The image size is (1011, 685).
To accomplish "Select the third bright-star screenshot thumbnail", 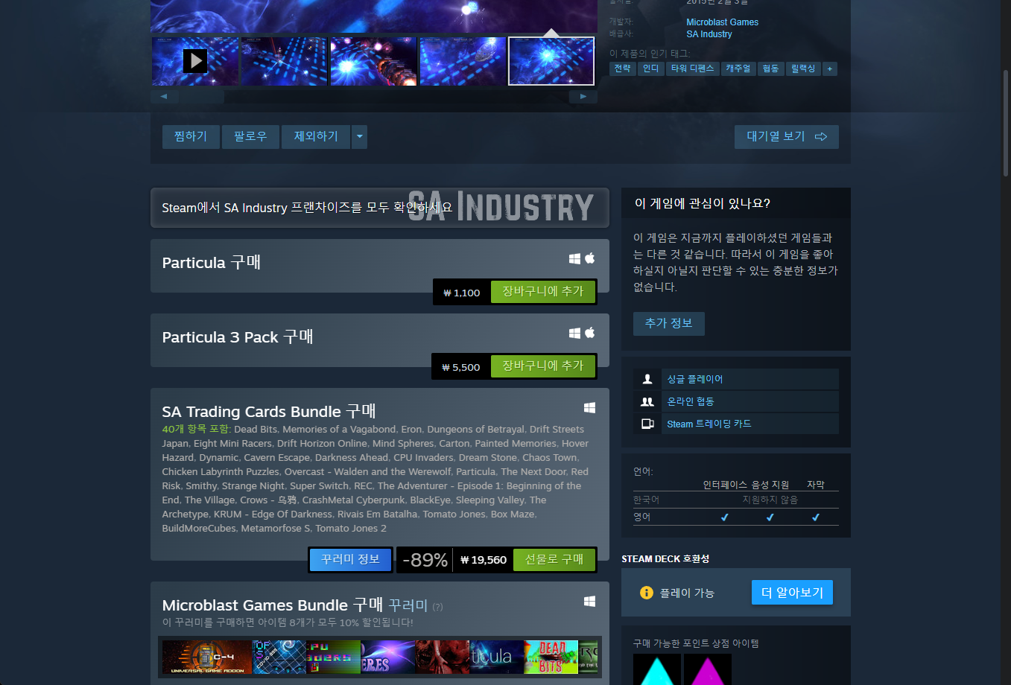I will pyautogui.click(x=373, y=61).
